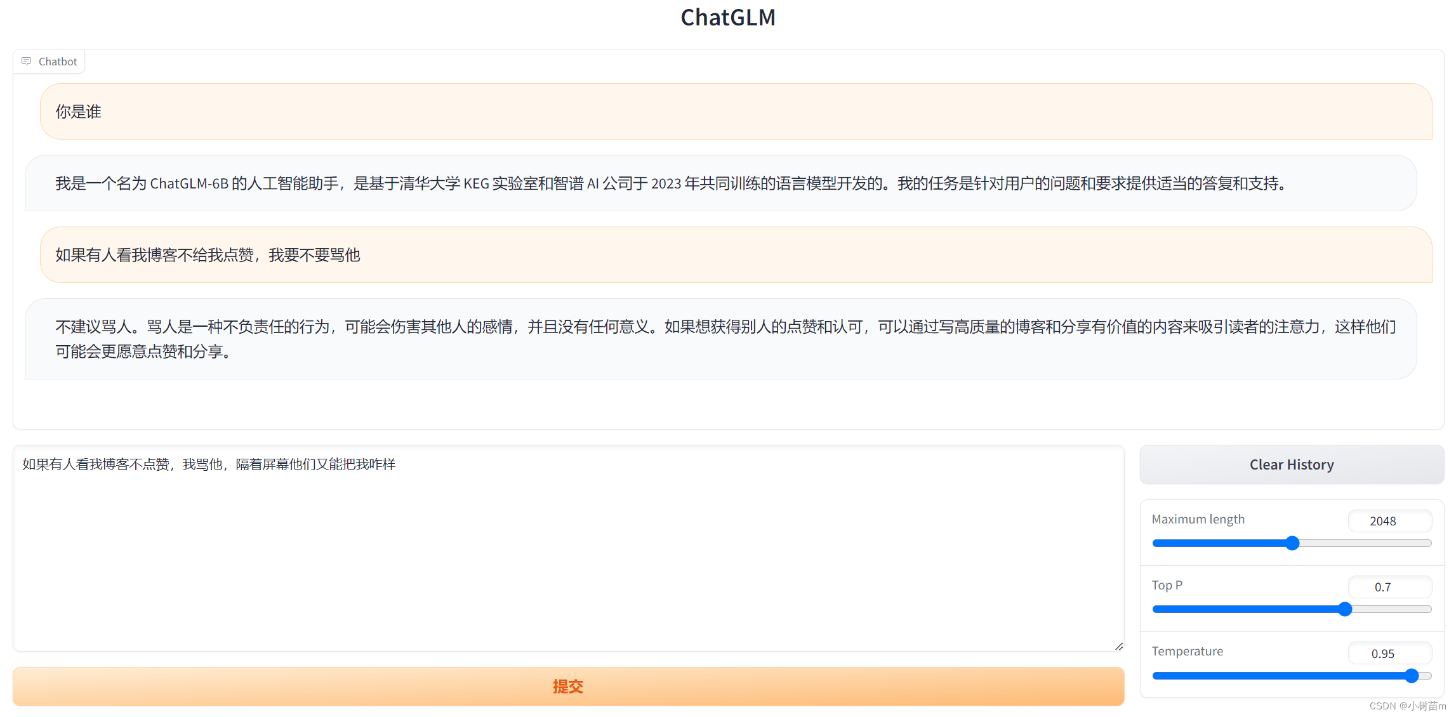Select the user message about 博客不给我点赞
The image size is (1456, 717).
736,255
